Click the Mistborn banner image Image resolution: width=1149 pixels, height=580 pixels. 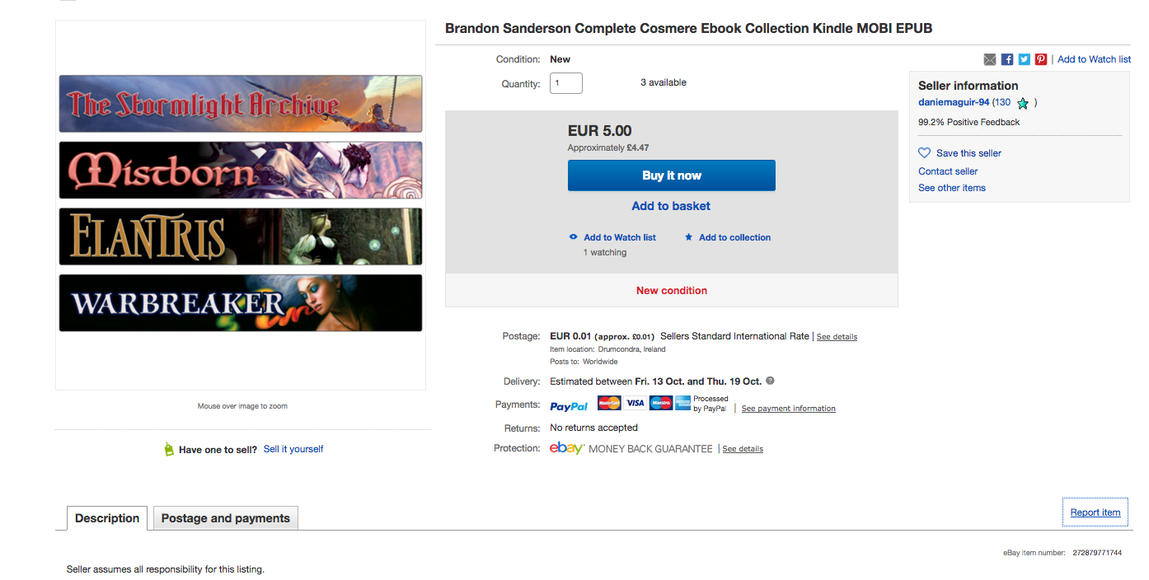click(241, 171)
